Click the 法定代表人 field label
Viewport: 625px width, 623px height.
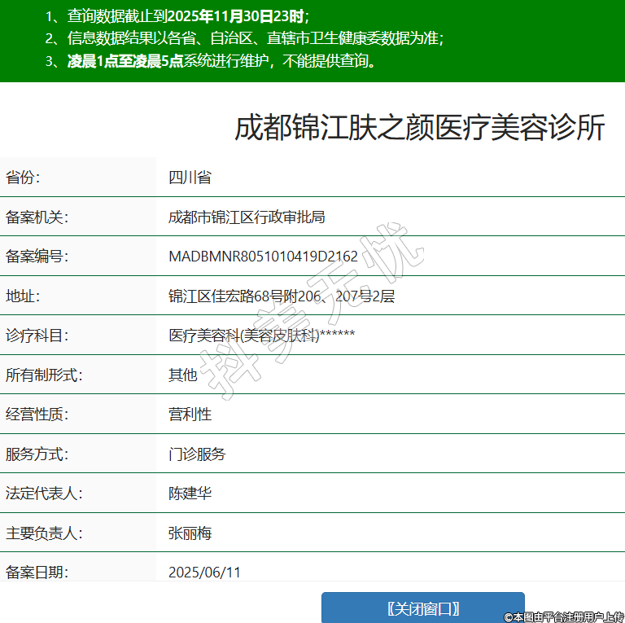(x=44, y=494)
